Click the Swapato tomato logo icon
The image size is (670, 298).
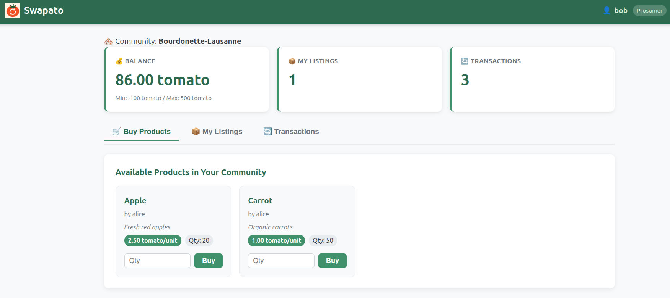(13, 11)
